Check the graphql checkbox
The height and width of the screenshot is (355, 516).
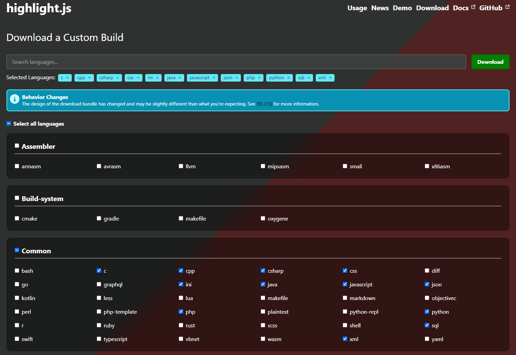coord(99,284)
